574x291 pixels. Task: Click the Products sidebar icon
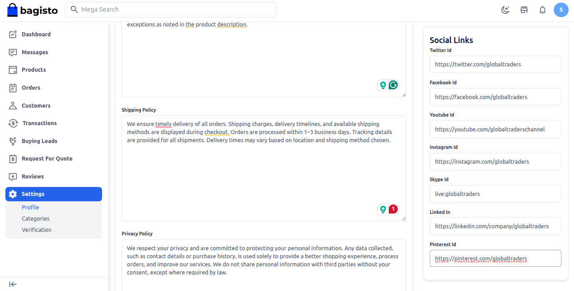pyautogui.click(x=13, y=70)
